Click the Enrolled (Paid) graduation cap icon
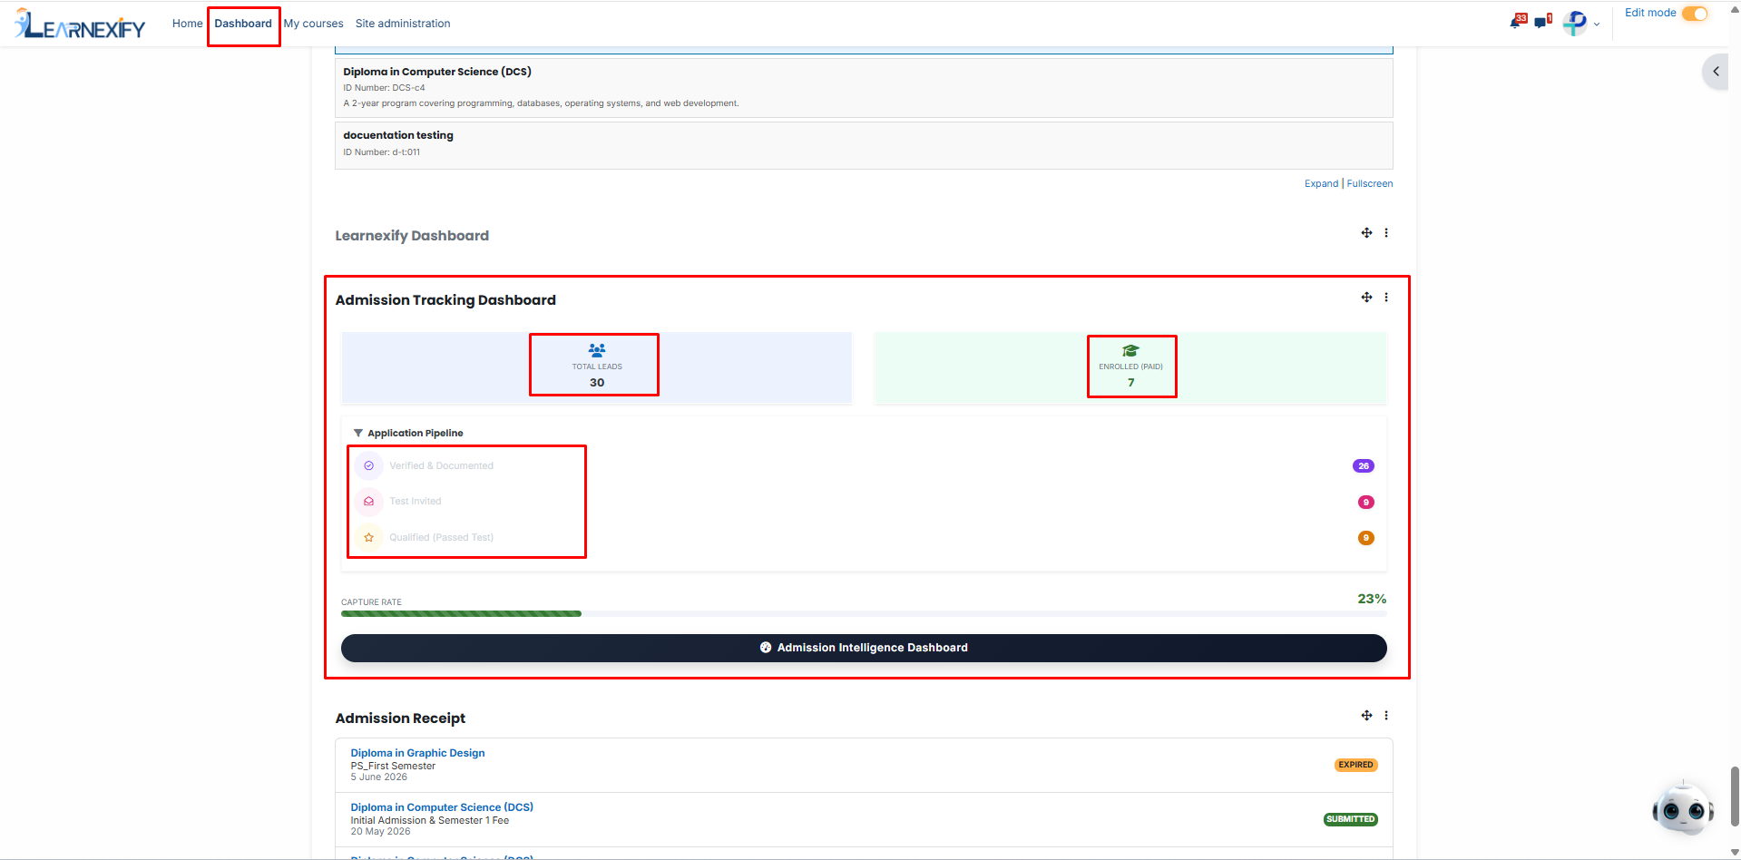The width and height of the screenshot is (1741, 860). (x=1130, y=351)
